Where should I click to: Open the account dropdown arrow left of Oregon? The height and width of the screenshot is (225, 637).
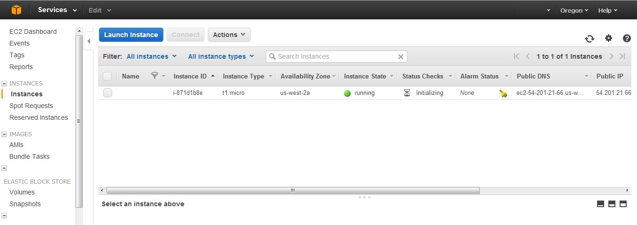548,10
